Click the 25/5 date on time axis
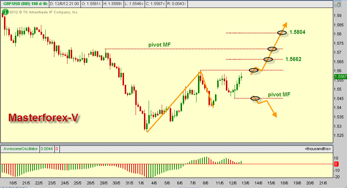Screen dimensions: 347x188 click(x=78, y=183)
